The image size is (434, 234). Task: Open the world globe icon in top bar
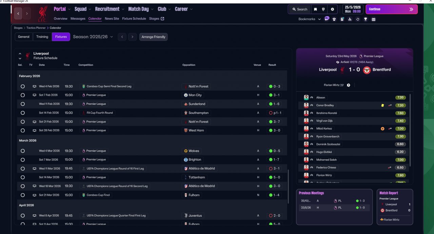pos(323,9)
